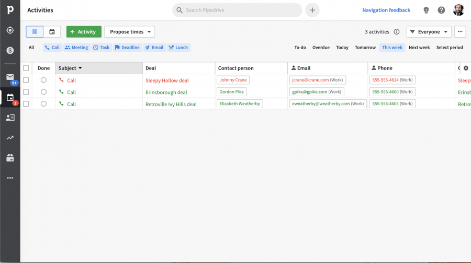
Task: Filter by Email activity type
Action: [x=154, y=48]
